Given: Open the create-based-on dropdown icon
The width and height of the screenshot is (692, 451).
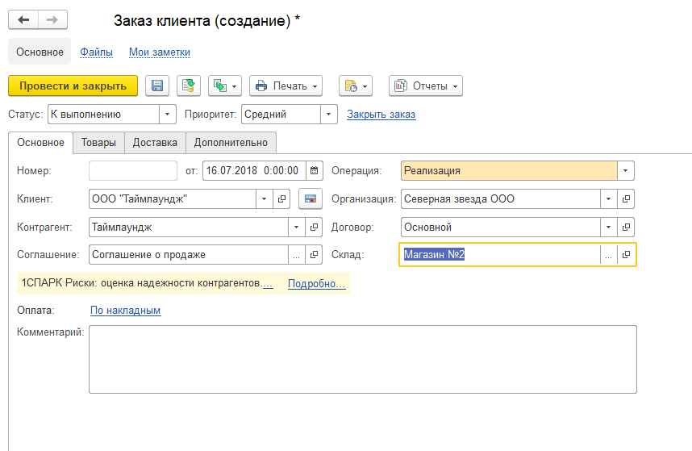Looking at the screenshot, I should point(225,86).
